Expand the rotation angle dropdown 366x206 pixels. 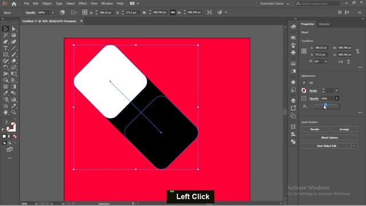coord(326,62)
